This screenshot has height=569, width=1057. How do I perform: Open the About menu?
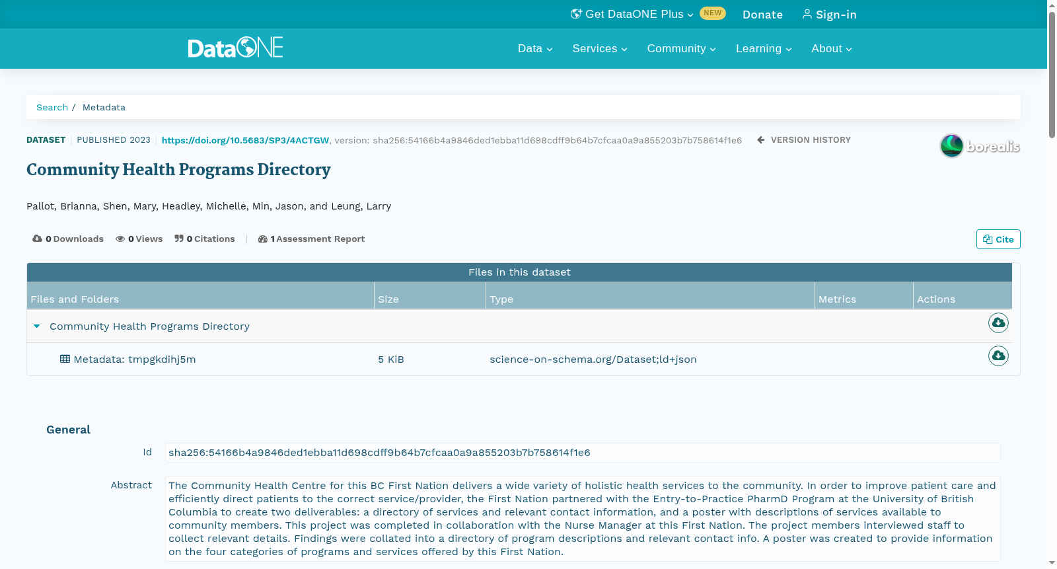[x=832, y=48]
